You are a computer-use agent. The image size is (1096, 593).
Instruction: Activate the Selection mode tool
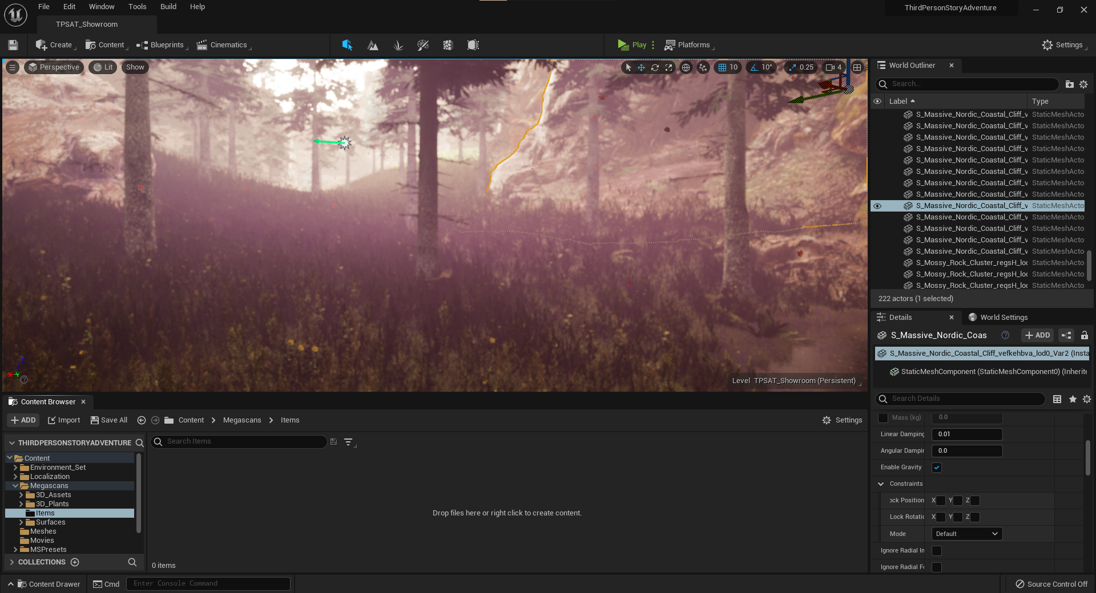[x=347, y=45]
